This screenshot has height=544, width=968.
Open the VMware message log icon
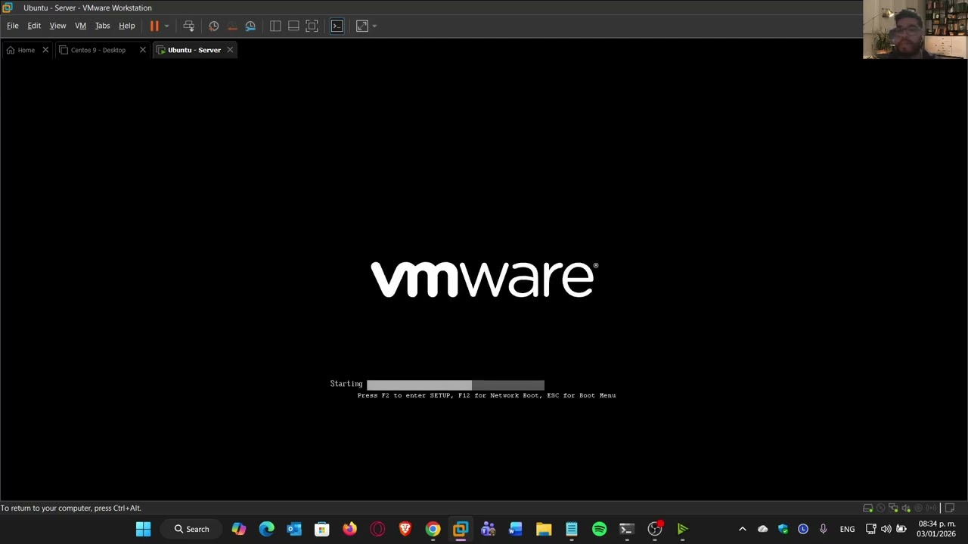point(950,508)
